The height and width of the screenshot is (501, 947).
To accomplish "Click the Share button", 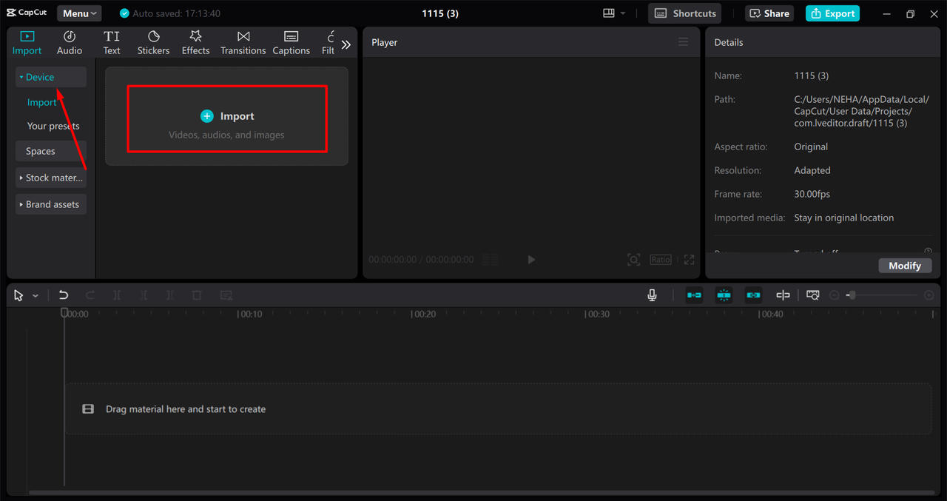I will click(x=769, y=13).
